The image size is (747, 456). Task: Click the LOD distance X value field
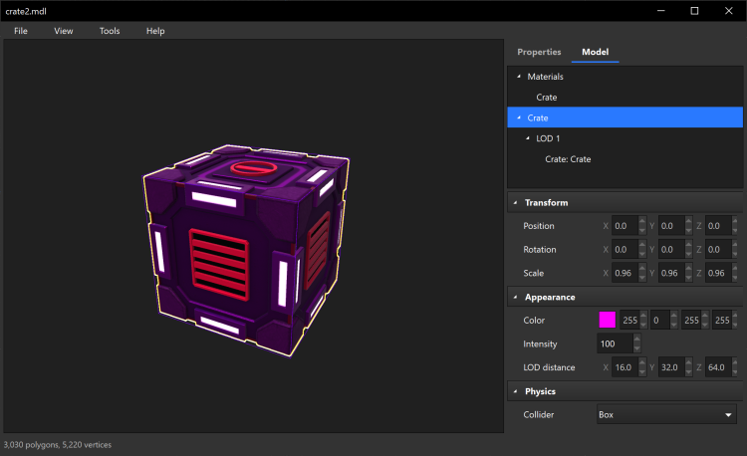point(624,368)
